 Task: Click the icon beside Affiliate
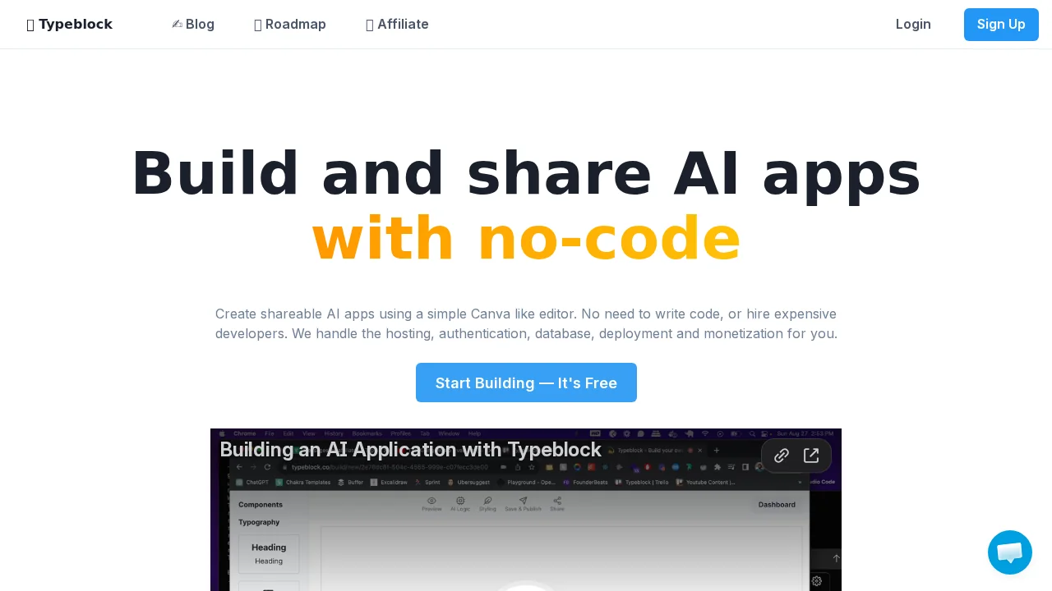point(370,25)
